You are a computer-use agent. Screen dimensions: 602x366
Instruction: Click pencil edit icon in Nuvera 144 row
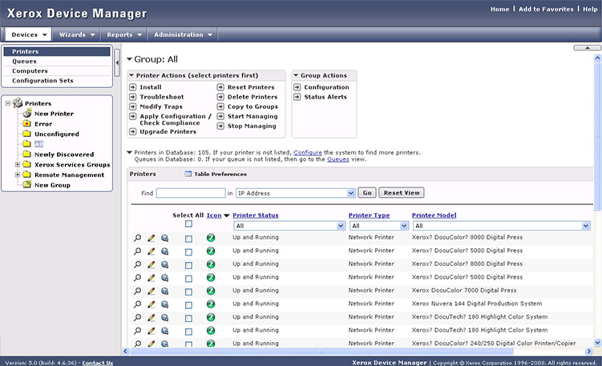pos(152,304)
